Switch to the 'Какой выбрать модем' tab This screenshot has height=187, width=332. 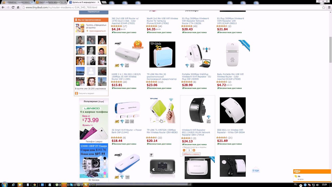pyautogui.click(x=51, y=2)
